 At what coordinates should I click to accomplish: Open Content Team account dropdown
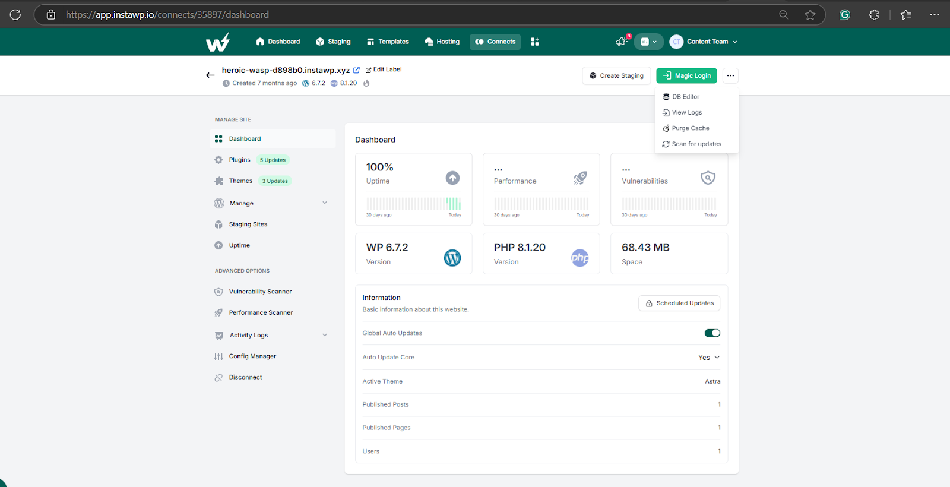(x=704, y=42)
